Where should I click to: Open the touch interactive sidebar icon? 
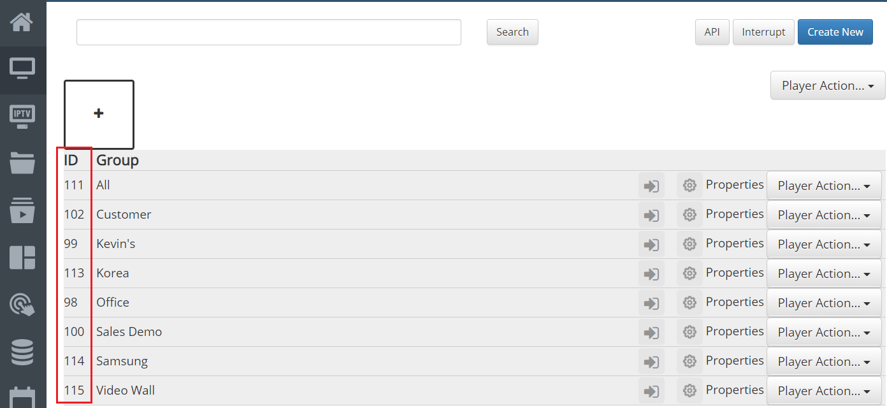tap(22, 305)
